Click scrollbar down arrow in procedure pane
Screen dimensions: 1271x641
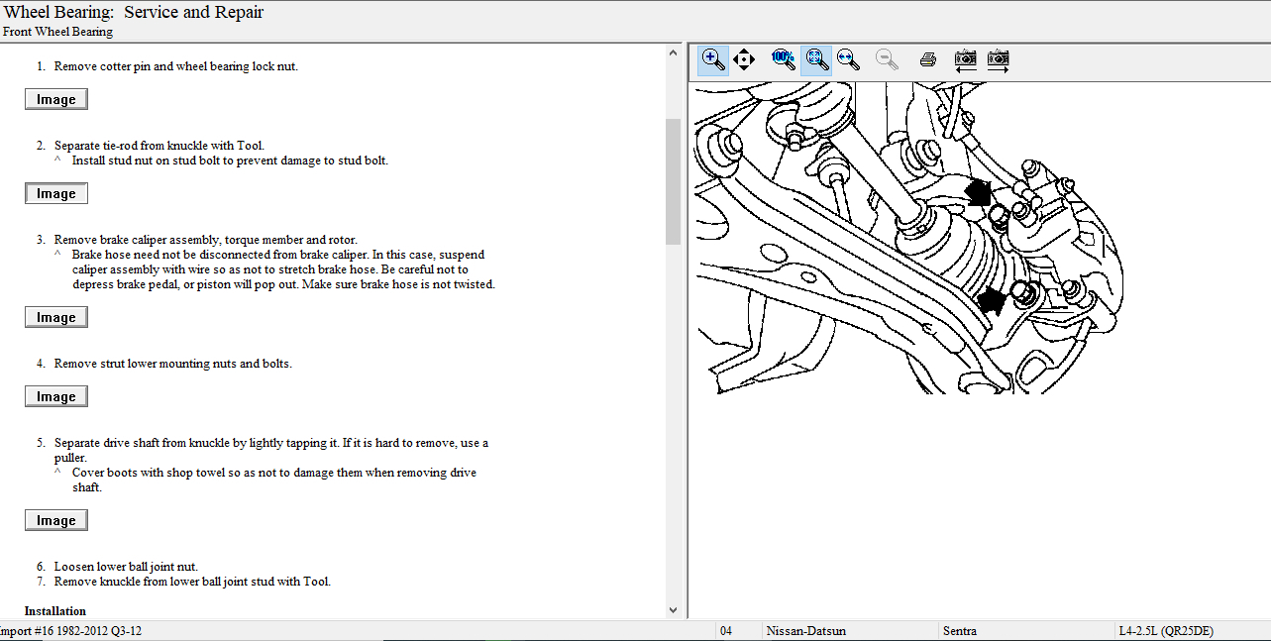click(674, 610)
